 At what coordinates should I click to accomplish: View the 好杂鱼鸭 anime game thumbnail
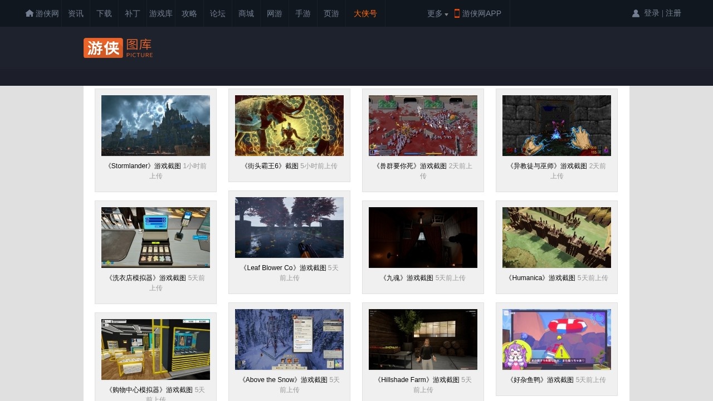click(556, 339)
